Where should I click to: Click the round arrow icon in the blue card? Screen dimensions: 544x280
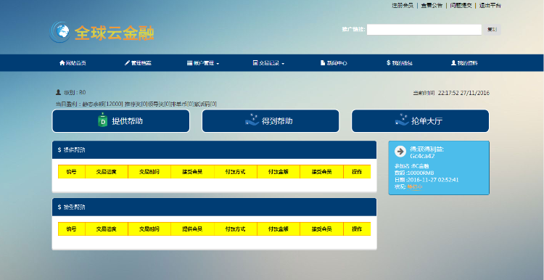click(400, 152)
